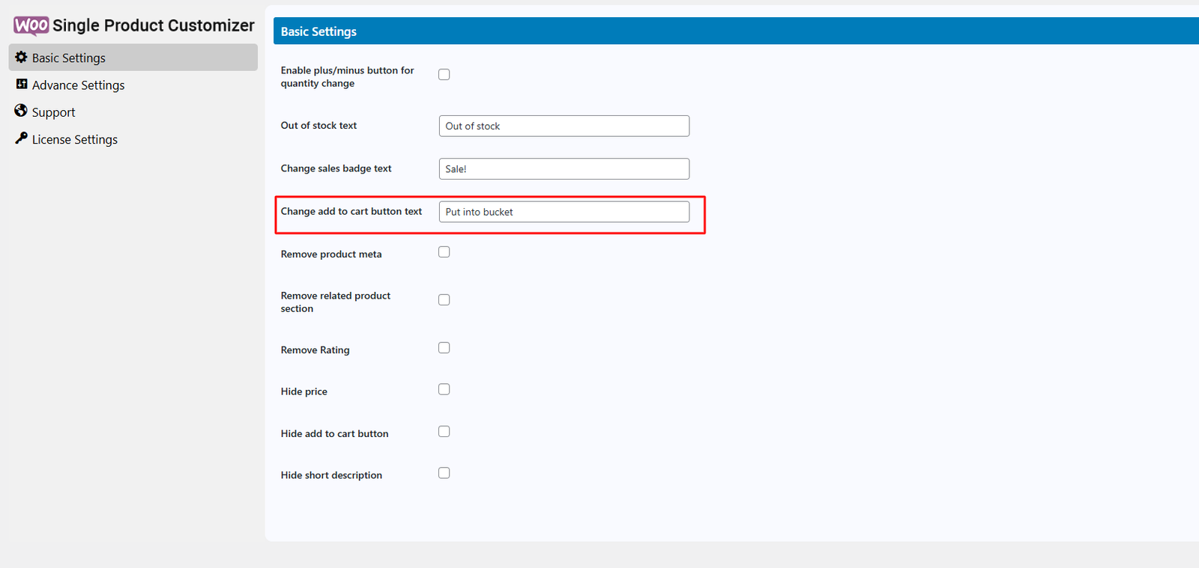Screen dimensions: 1199x568
Task: Click the License Settings key icon
Action: click(x=21, y=138)
